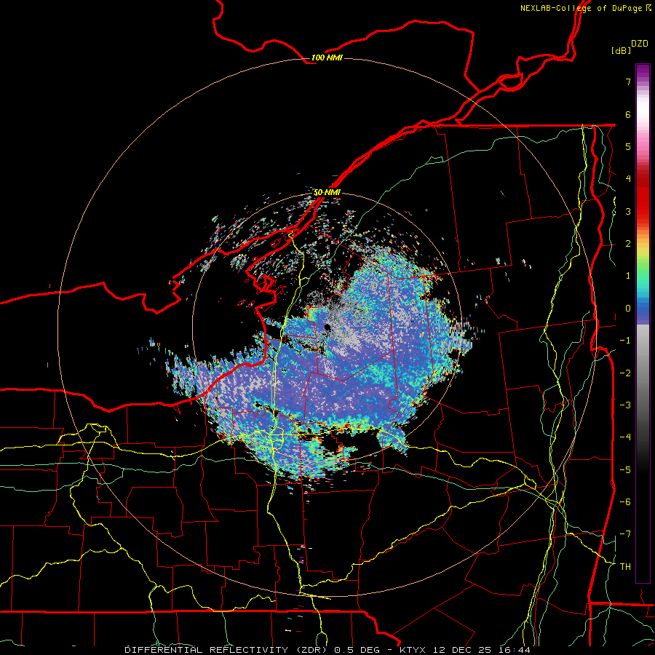655x655 pixels.
Task: Click the 6 value on the color scale
Action: (628, 114)
